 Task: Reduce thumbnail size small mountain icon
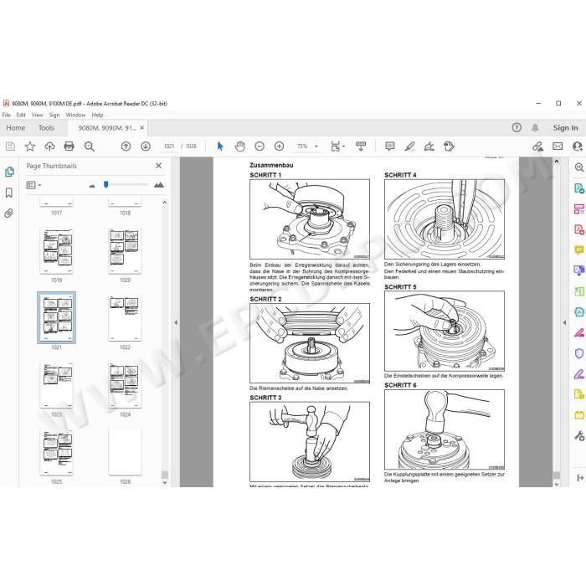coord(92,185)
